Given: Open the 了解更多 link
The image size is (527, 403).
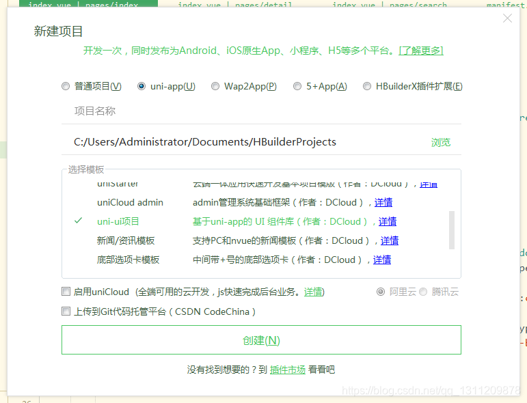Looking at the screenshot, I should 421,51.
